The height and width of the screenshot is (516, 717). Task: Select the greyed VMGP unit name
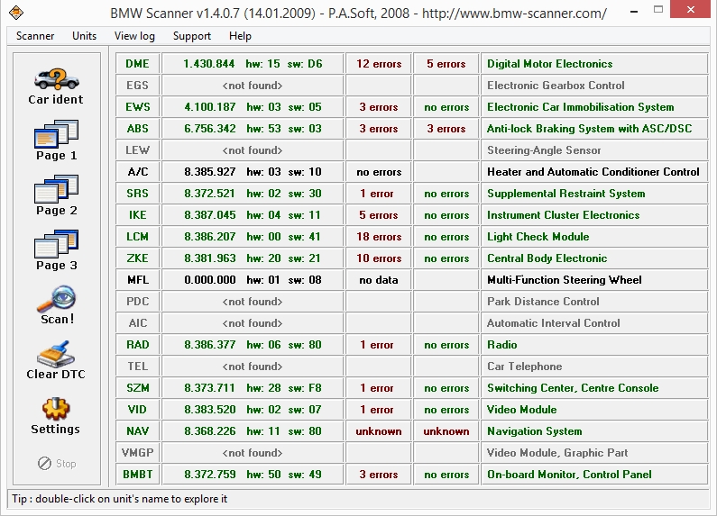point(138,453)
